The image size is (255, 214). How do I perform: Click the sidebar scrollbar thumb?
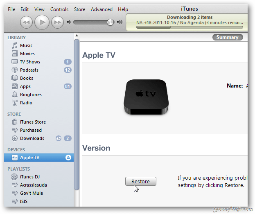point(77,115)
